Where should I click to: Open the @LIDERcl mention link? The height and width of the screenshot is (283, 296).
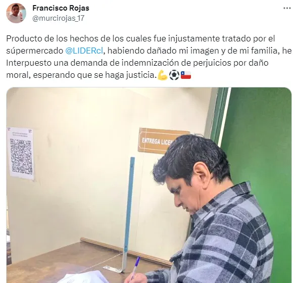(84, 51)
